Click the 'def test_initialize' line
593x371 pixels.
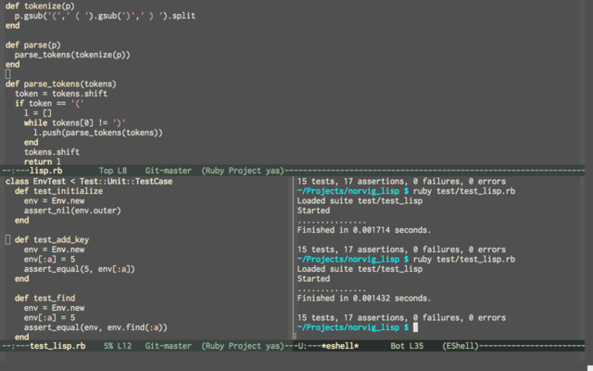58,191
